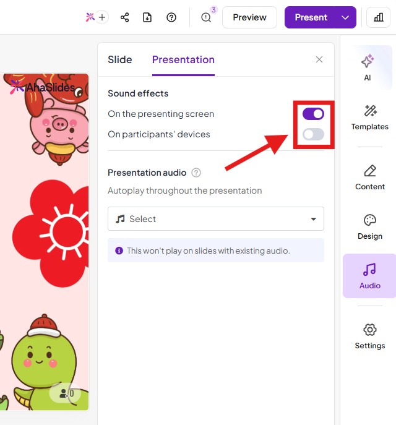Open the presentation audio Select dropdown
The image size is (396, 425).
click(x=216, y=219)
